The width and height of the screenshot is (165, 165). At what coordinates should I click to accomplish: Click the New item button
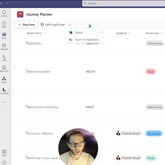point(26,25)
